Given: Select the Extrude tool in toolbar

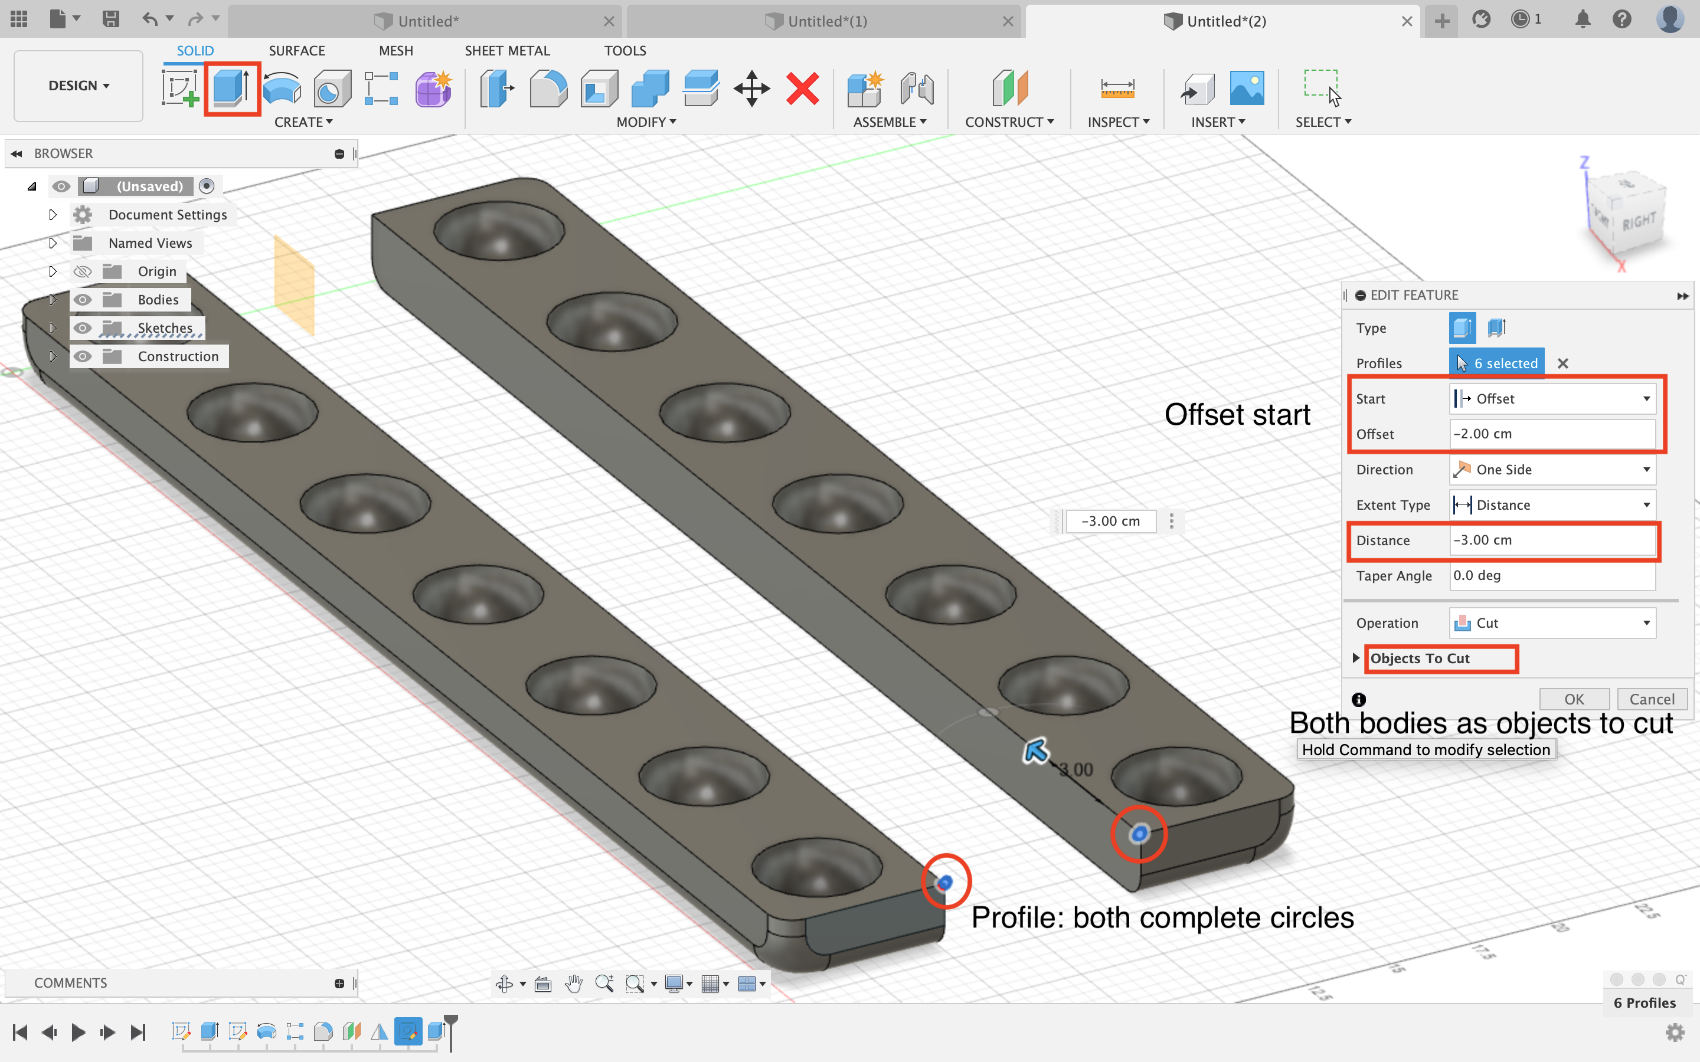Looking at the screenshot, I should click(231, 88).
